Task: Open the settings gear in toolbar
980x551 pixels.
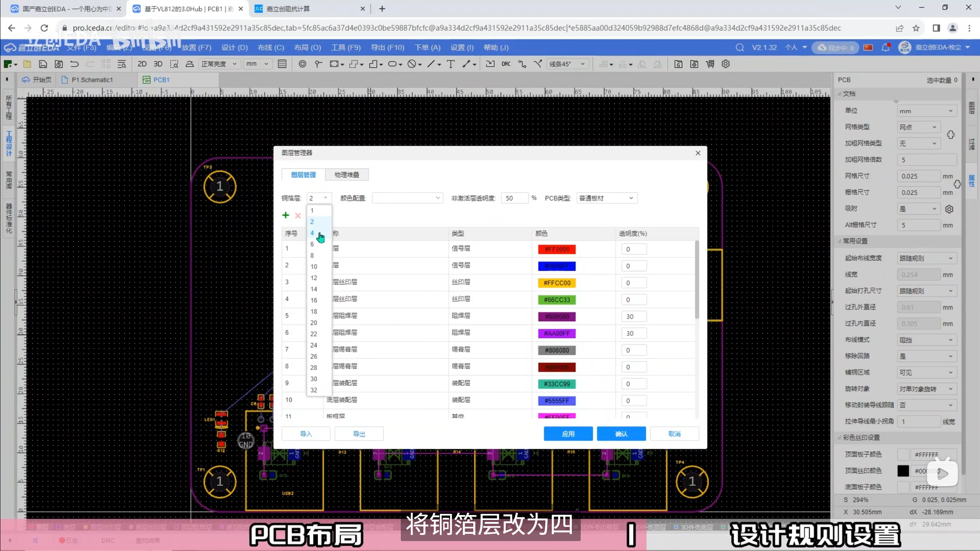Action: click(725, 64)
